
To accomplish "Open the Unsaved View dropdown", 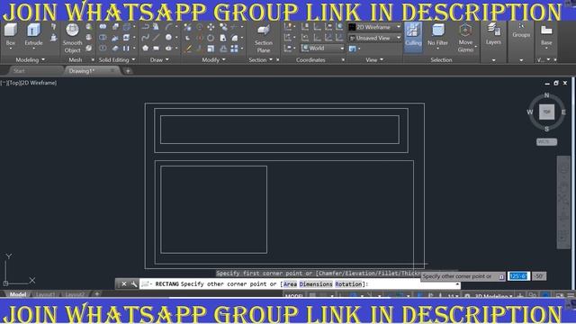I will (374, 38).
